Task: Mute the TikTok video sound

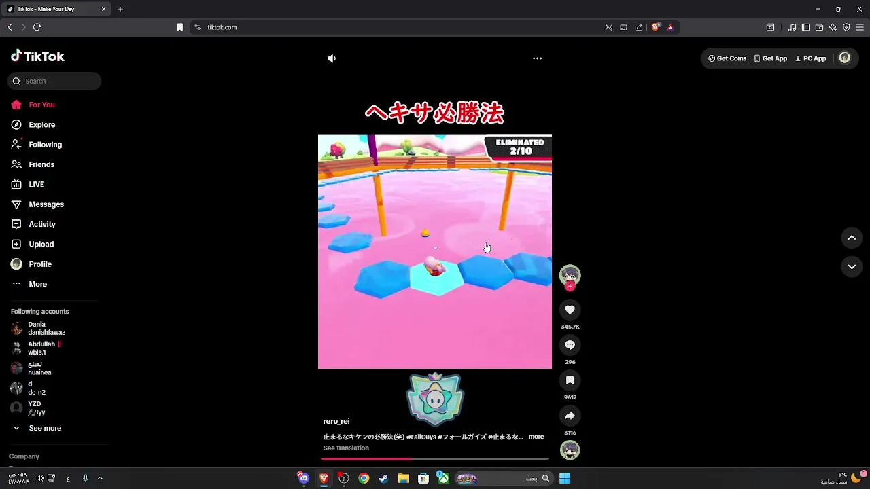Action: click(332, 58)
